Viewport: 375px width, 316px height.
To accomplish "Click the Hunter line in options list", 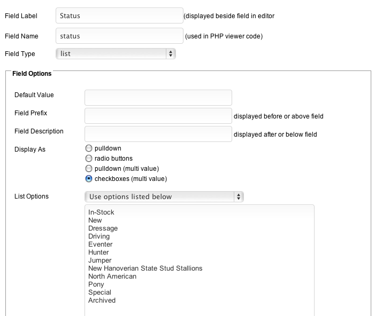I will 98,252.
